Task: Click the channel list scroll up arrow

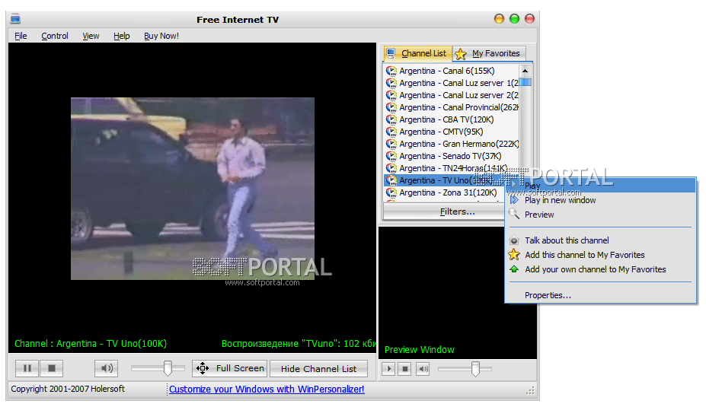Action: tap(525, 71)
